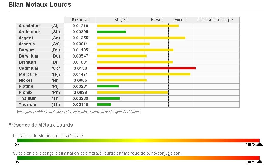Click the Bismuth result value 0.01091

click(80, 62)
